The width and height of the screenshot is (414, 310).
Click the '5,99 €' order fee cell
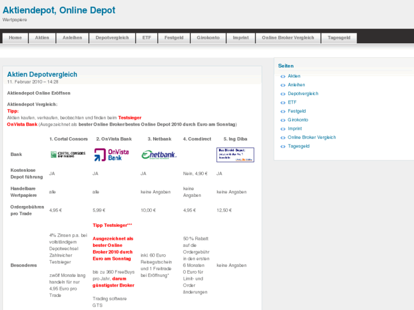pyautogui.click(x=99, y=210)
